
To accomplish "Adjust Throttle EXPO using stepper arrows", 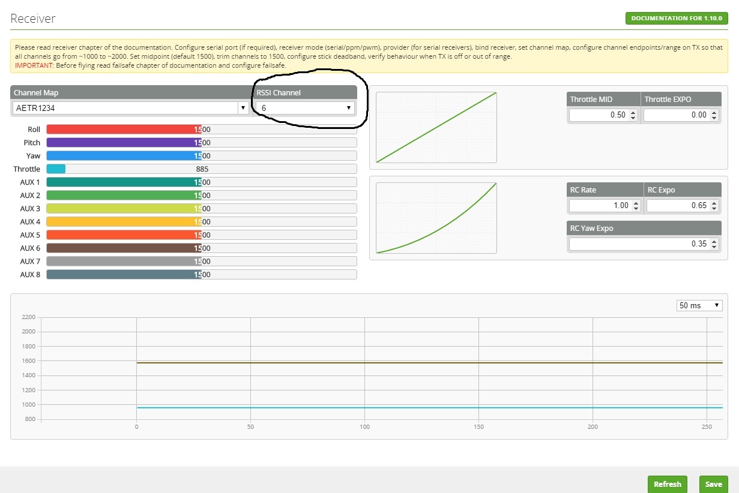I will click(713, 115).
